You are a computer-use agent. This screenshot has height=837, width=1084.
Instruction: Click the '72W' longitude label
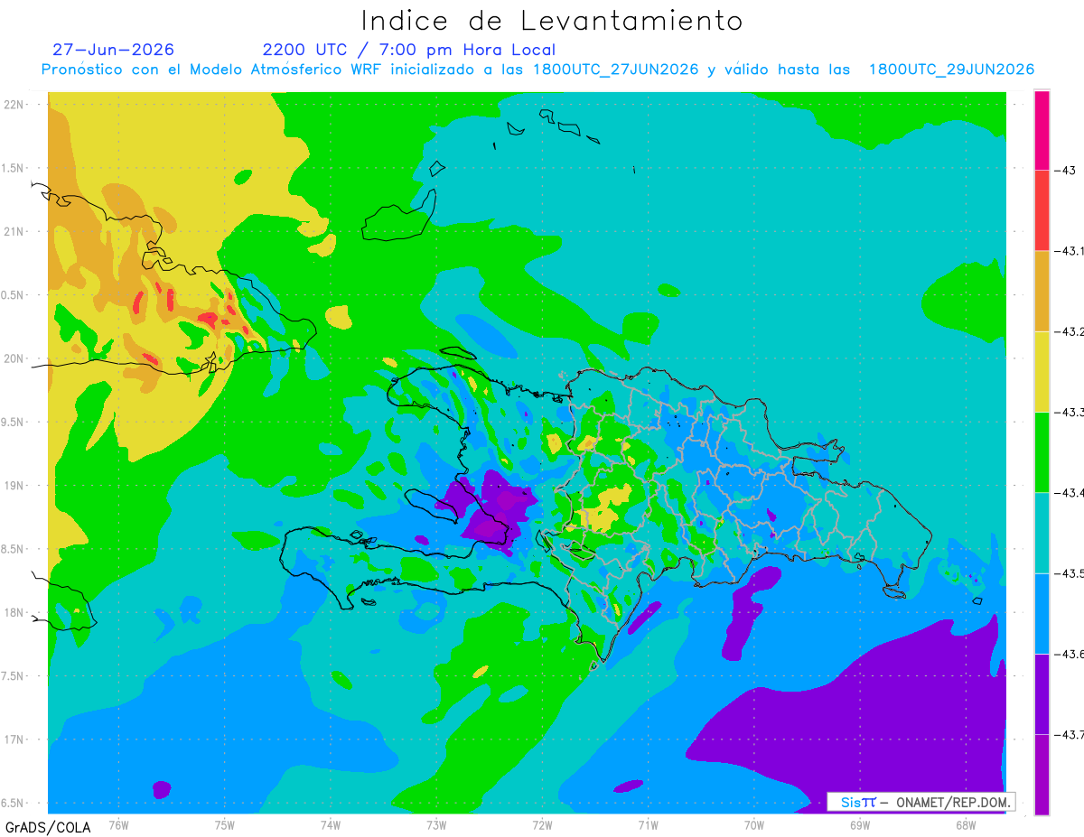click(542, 825)
